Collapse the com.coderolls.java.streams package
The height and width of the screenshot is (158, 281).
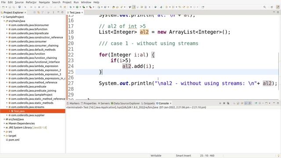point(7,107)
